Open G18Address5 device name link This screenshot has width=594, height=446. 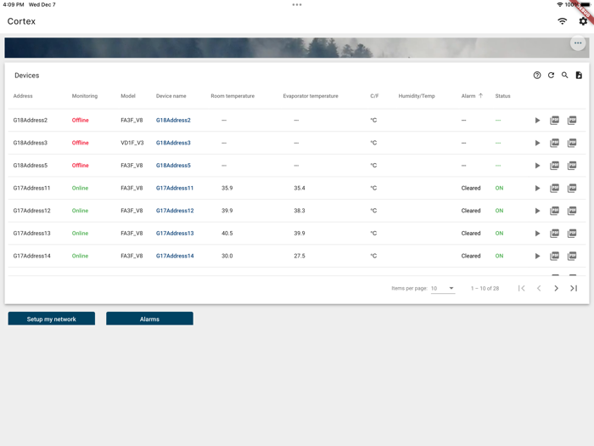(x=173, y=166)
